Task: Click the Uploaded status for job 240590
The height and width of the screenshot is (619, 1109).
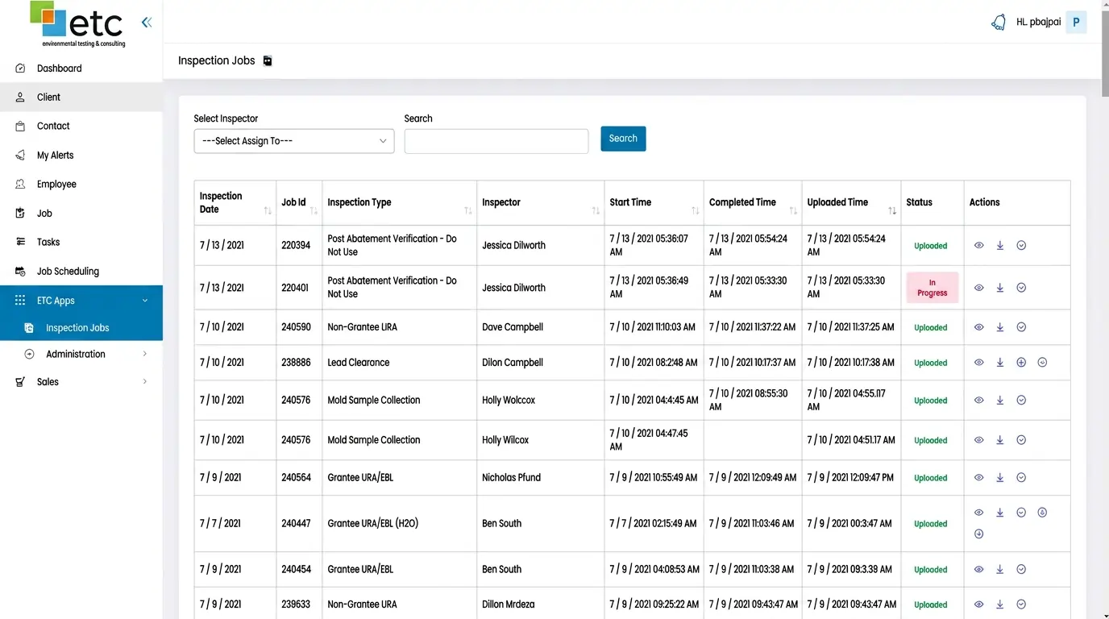Action: (x=930, y=328)
